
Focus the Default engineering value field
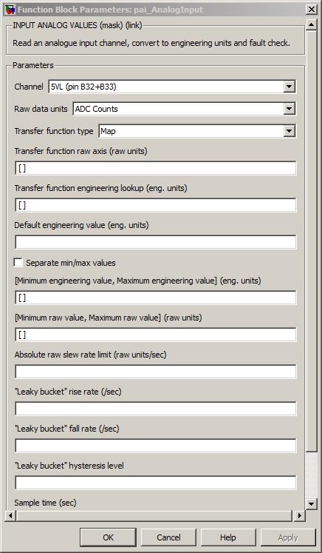point(156,242)
